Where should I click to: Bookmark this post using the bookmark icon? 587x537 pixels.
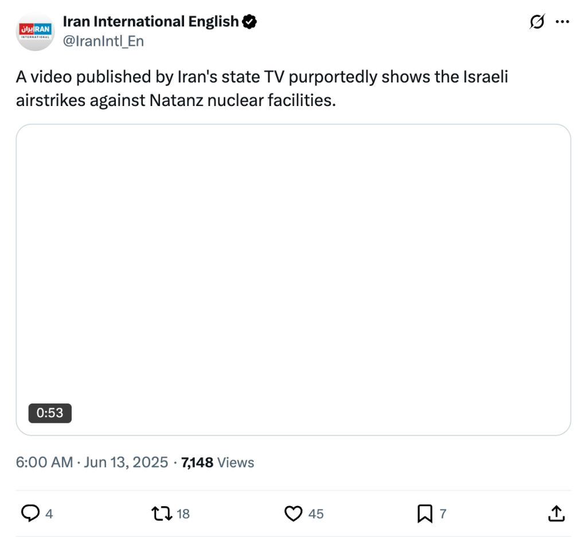coord(425,514)
